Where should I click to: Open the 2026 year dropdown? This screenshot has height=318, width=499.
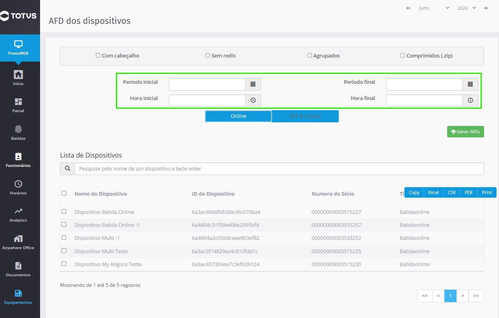click(467, 8)
